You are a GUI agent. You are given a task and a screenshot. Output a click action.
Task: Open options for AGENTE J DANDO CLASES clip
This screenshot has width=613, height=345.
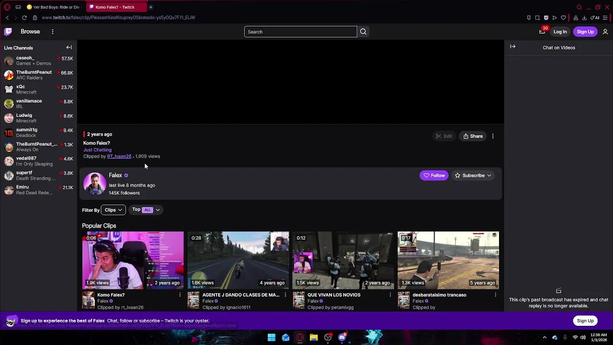(x=285, y=295)
